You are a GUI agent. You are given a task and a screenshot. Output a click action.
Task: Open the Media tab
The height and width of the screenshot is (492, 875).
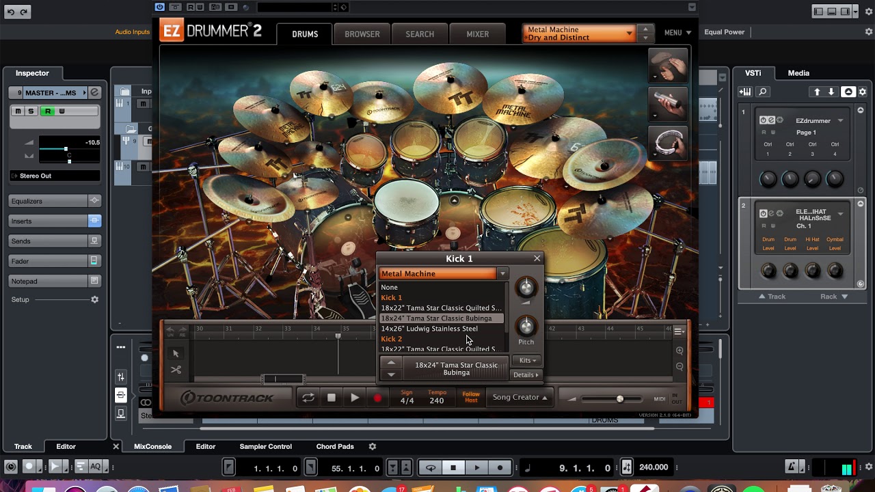pyautogui.click(x=798, y=73)
